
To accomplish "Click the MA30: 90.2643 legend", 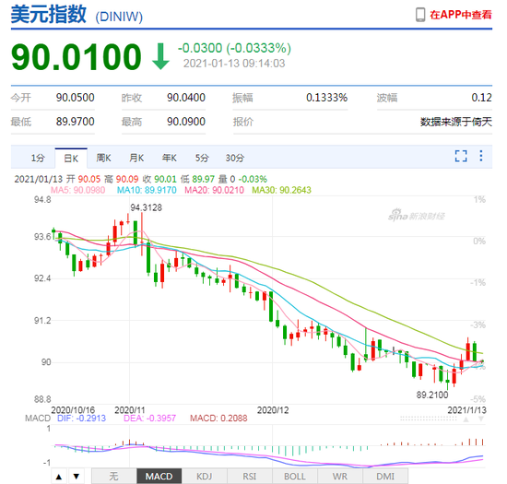I will click(x=281, y=190).
